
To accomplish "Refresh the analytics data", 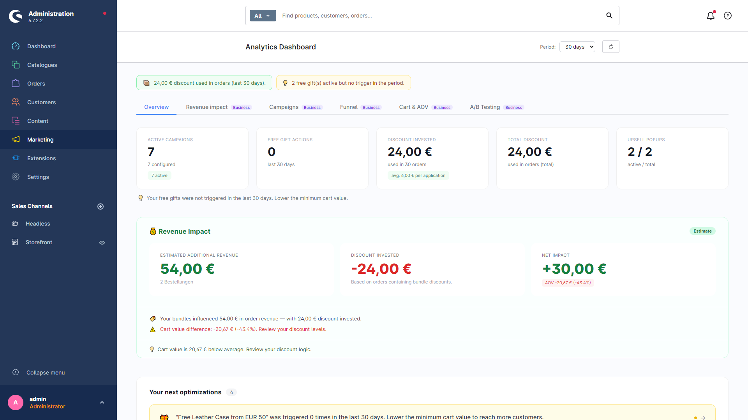I will tap(611, 47).
